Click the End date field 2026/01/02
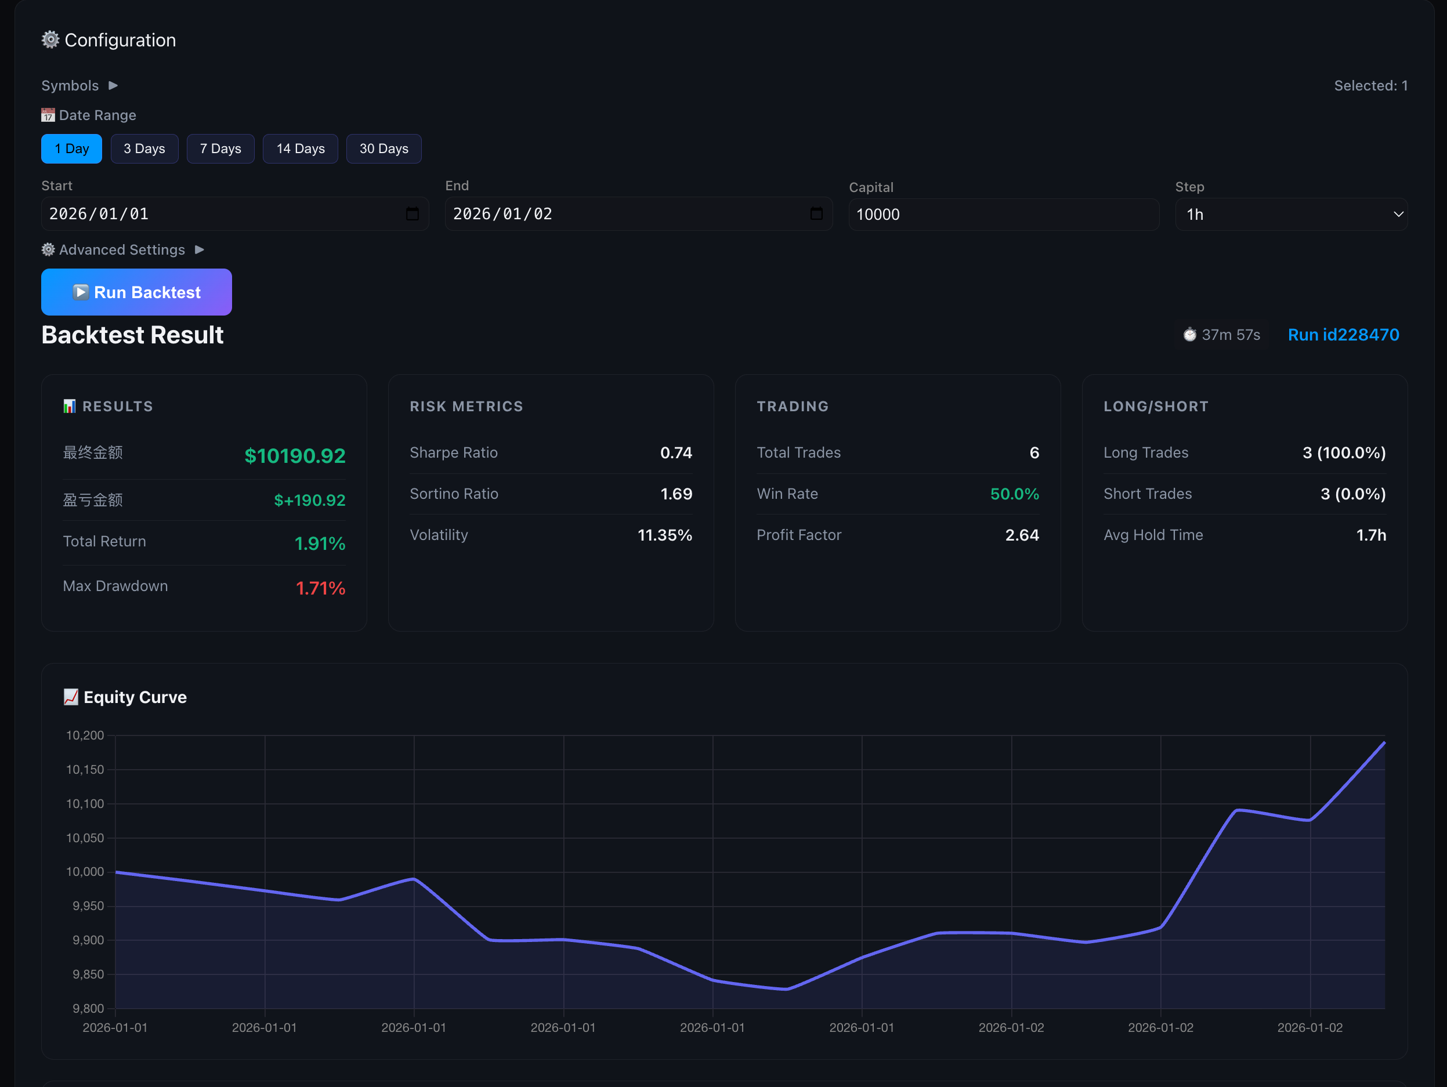1447x1087 pixels. pyautogui.click(x=638, y=214)
